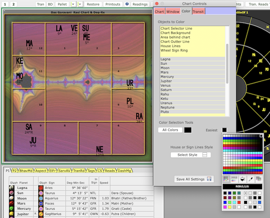This screenshot has height=218, width=270.
Task: Open the Window tab in Chart Controls
Action: click(172, 11)
